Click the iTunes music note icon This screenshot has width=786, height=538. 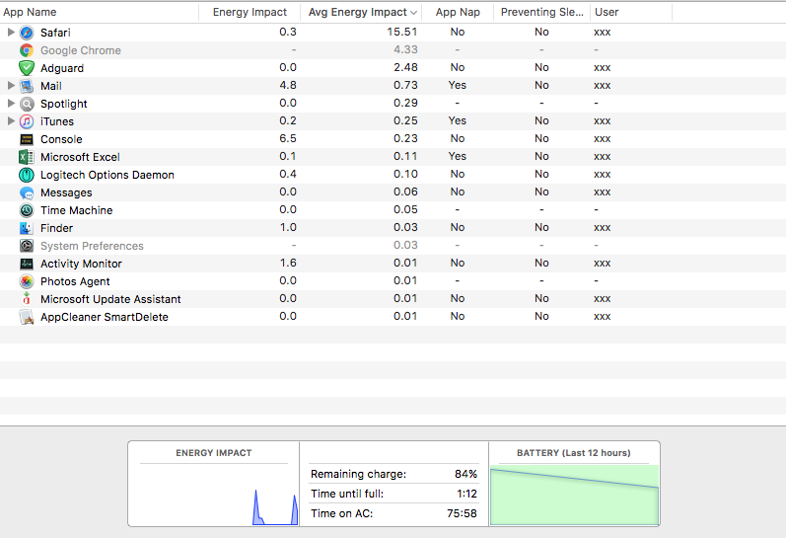27,121
